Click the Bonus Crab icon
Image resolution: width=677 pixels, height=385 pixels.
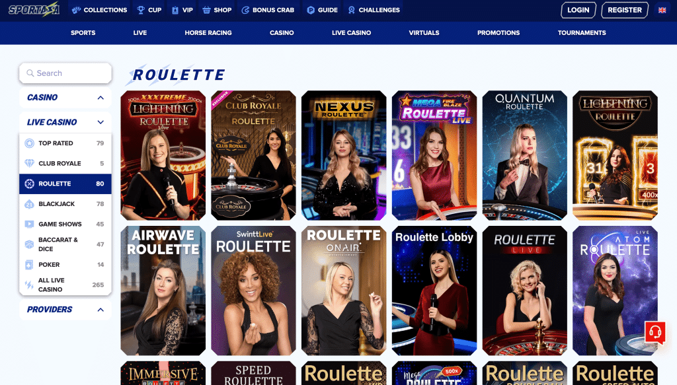245,10
